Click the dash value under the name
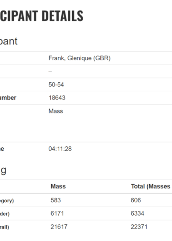This screenshot has width=172, height=241. [x=50, y=72]
